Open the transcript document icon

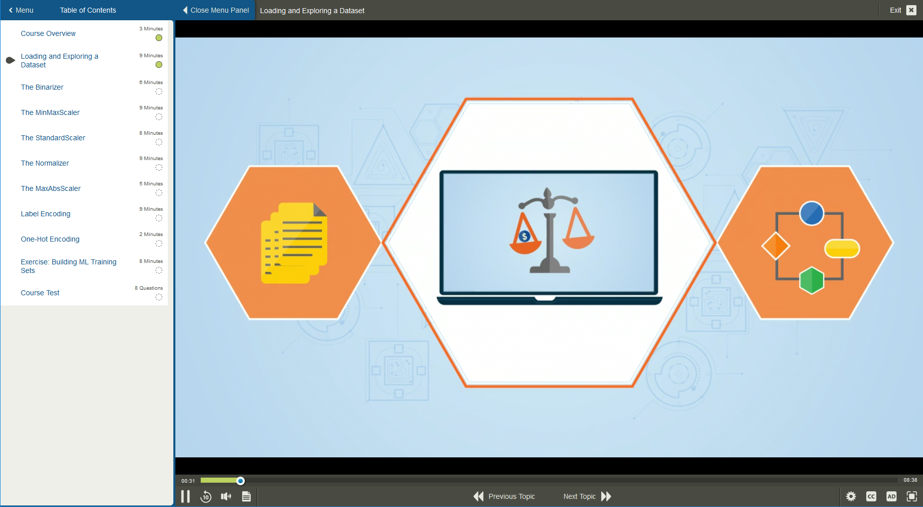coord(246,496)
